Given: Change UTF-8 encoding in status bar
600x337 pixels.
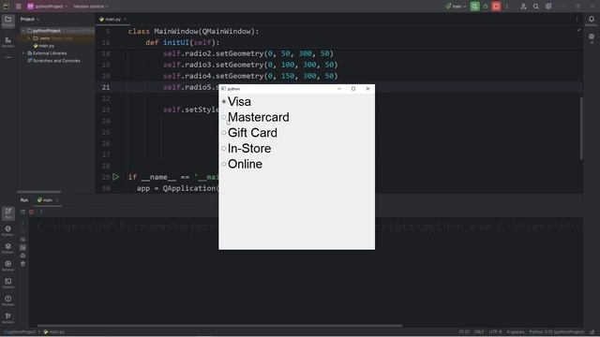Looking at the screenshot, I should point(496,332).
